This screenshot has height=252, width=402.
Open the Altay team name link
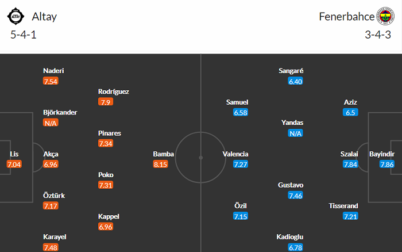pos(45,17)
